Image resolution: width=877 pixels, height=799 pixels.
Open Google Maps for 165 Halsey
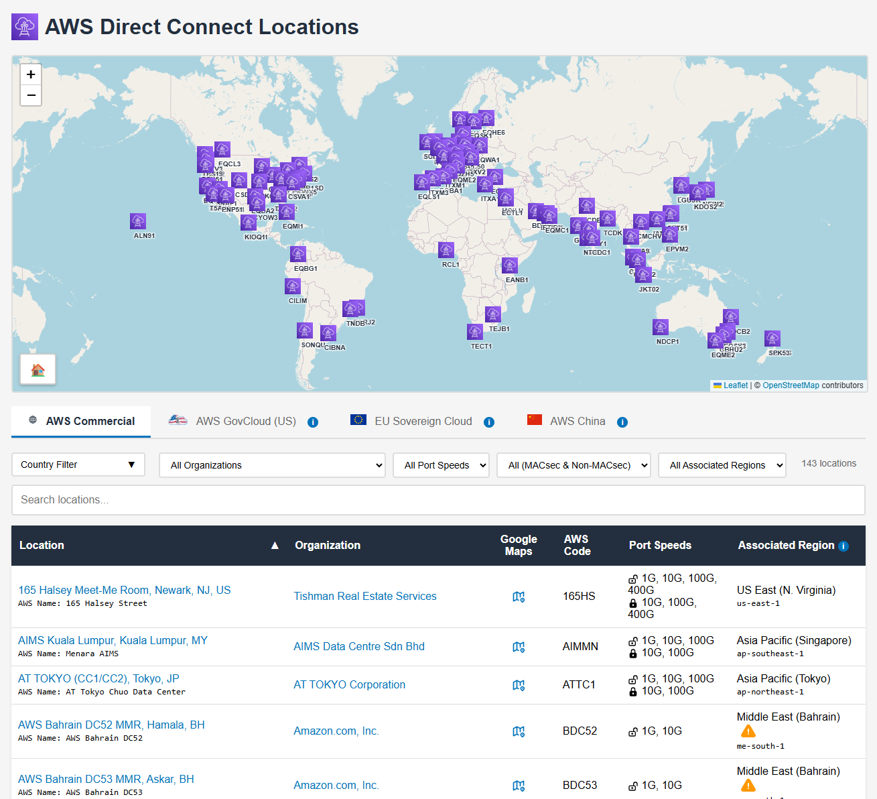[518, 597]
